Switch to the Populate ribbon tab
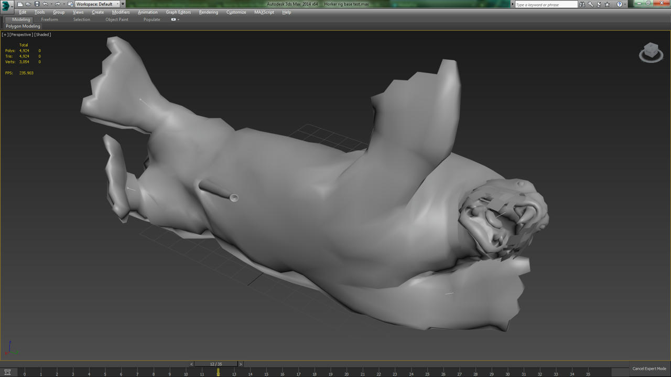 [152, 19]
